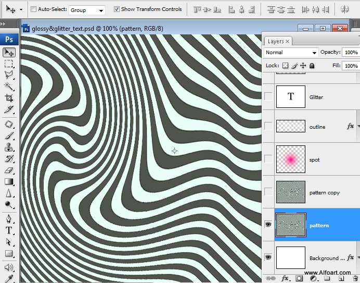Expand the outline layer's fx effects

357,127
